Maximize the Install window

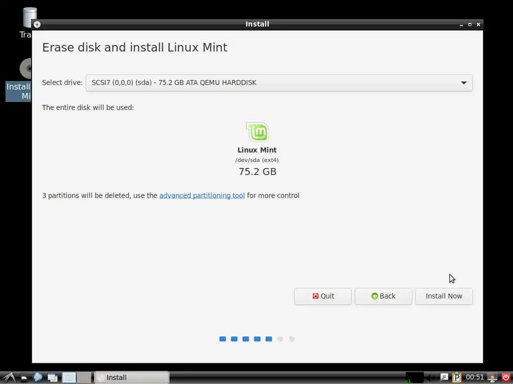[470, 24]
